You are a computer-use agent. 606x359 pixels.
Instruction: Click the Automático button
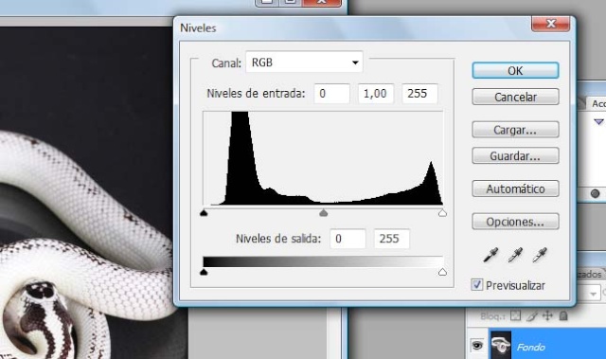point(515,188)
